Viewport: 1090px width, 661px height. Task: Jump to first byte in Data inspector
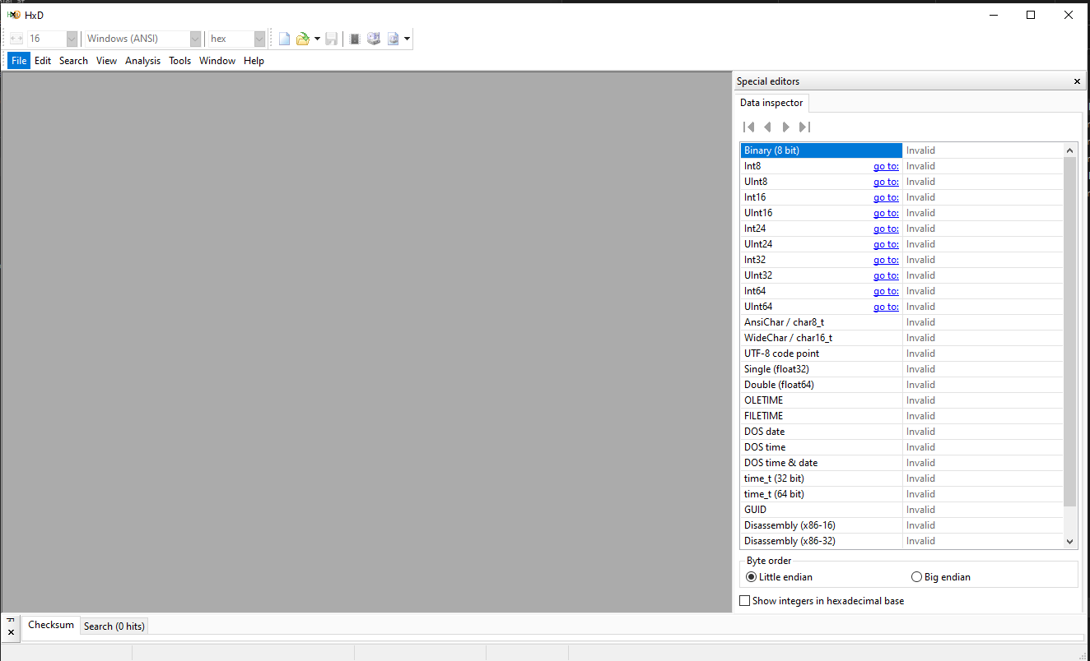(748, 127)
